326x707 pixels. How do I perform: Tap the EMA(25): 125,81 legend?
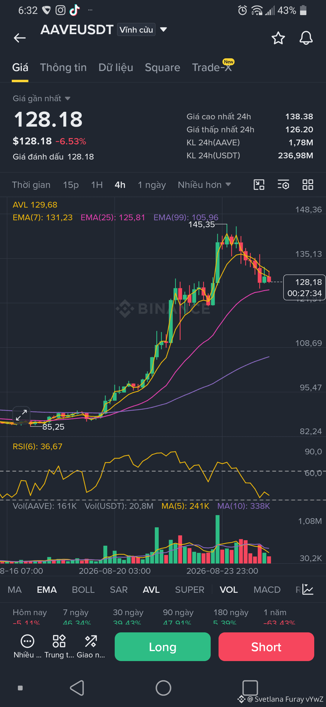[113, 218]
